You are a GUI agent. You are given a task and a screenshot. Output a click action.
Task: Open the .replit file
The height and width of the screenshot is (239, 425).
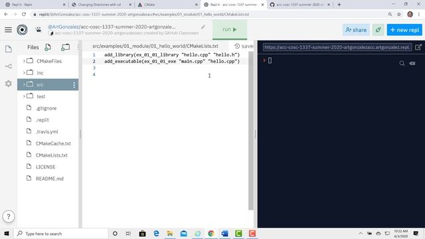tap(42, 119)
